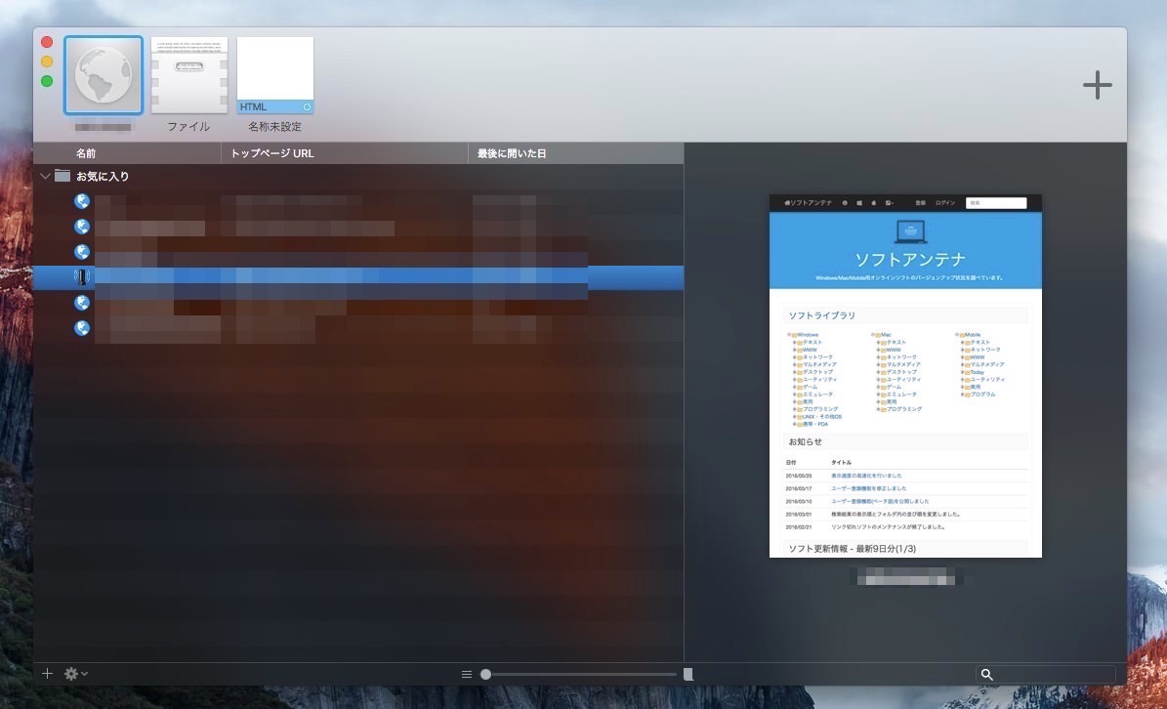Open the globe sites tab thumbnail
The width and height of the screenshot is (1167, 709).
(x=104, y=75)
